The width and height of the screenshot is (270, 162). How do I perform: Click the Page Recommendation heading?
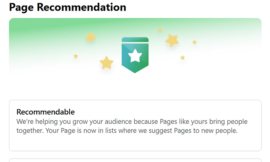[x=67, y=7]
